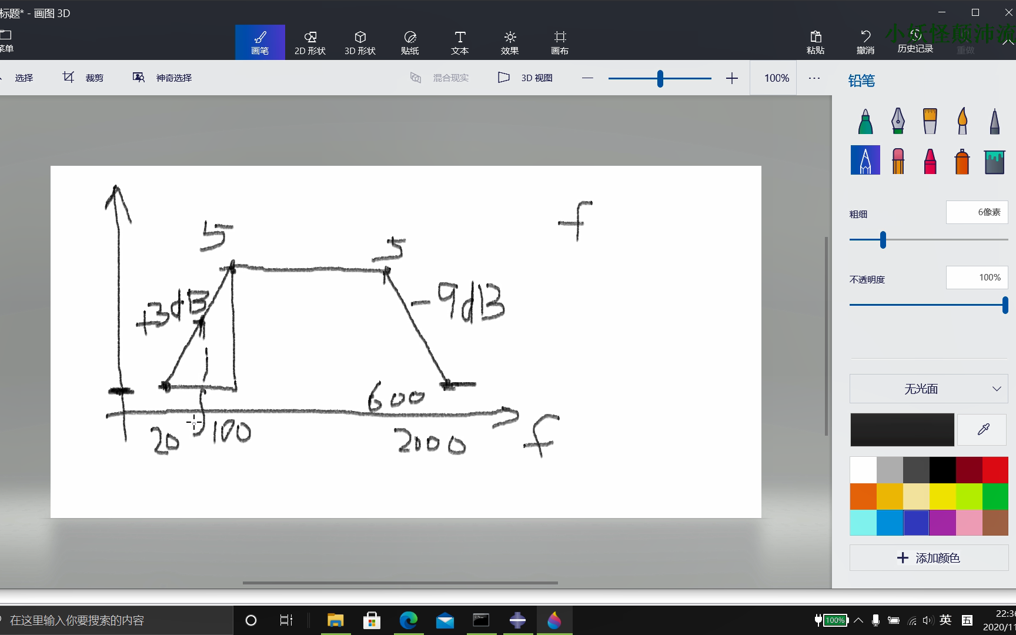The image size is (1016, 635).
Task: Open Microsoft Edge from the taskbar
Action: point(408,620)
